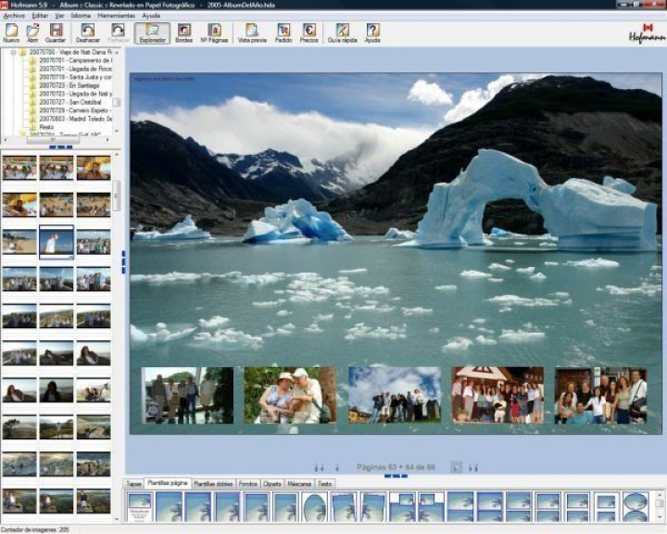Open the Herramientas menu
The height and width of the screenshot is (534, 667).
(x=116, y=16)
